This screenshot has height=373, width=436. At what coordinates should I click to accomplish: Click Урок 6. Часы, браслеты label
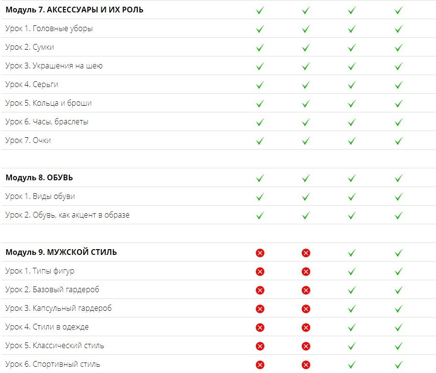point(47,121)
